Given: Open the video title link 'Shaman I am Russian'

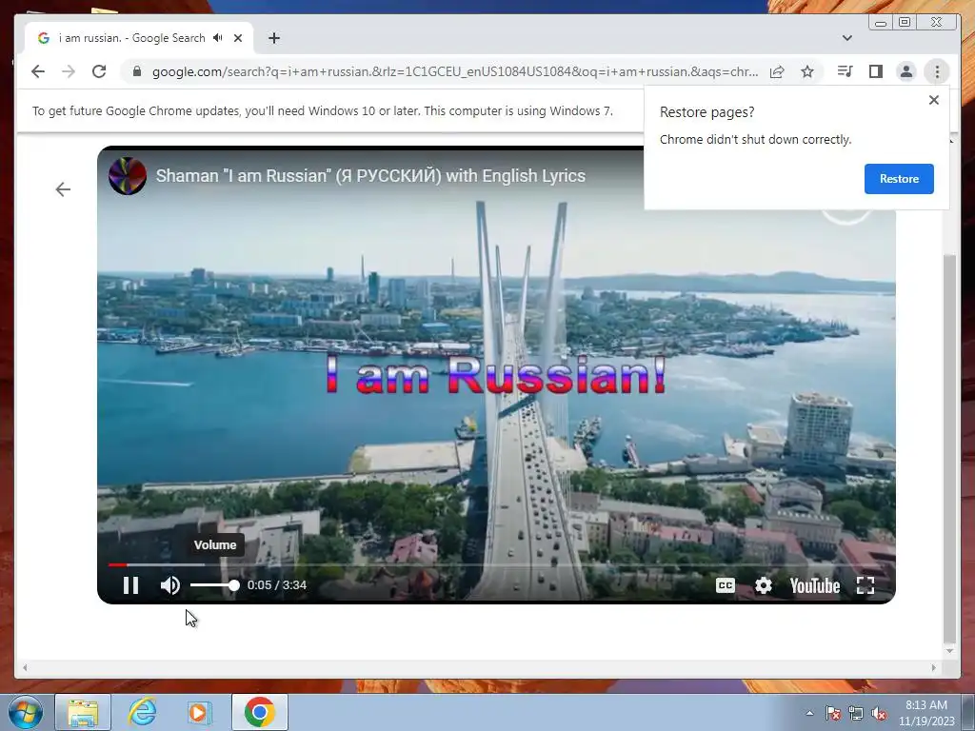Looking at the screenshot, I should coord(370,176).
